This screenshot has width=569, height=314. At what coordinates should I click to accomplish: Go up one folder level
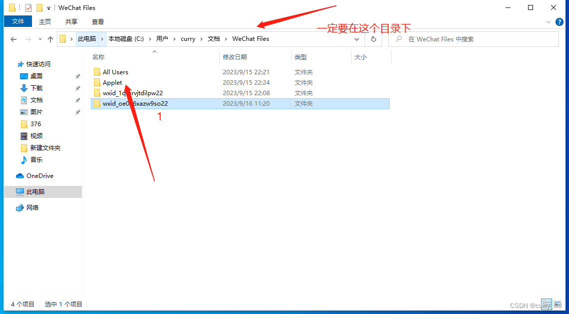[x=50, y=39]
